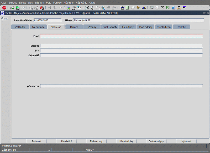Click the tree structure icon
Viewport: 210px width, 153px height.
(114, 8)
